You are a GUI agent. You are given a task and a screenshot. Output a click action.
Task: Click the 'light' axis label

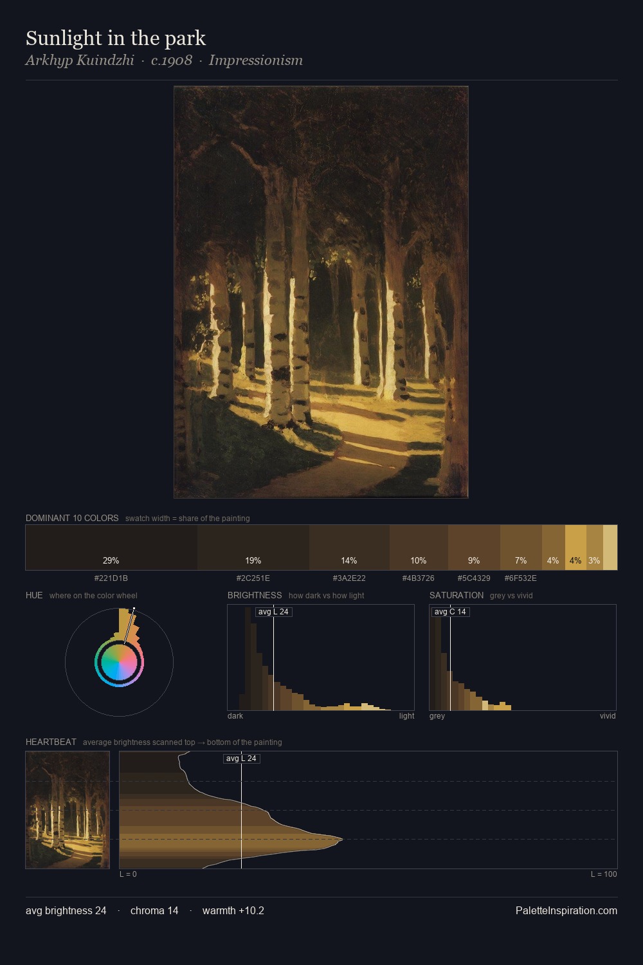pos(406,716)
